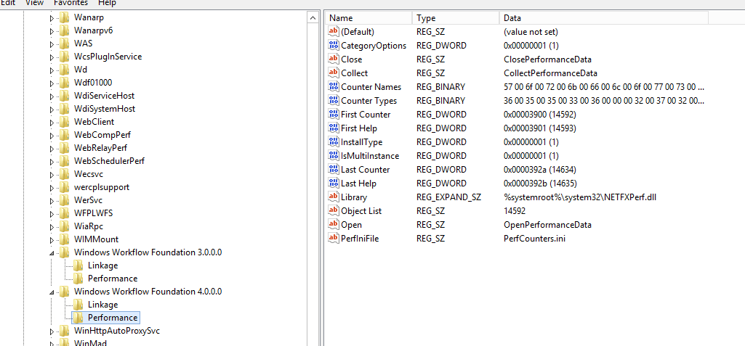Click the ClosePerformanceData data value

547,59
